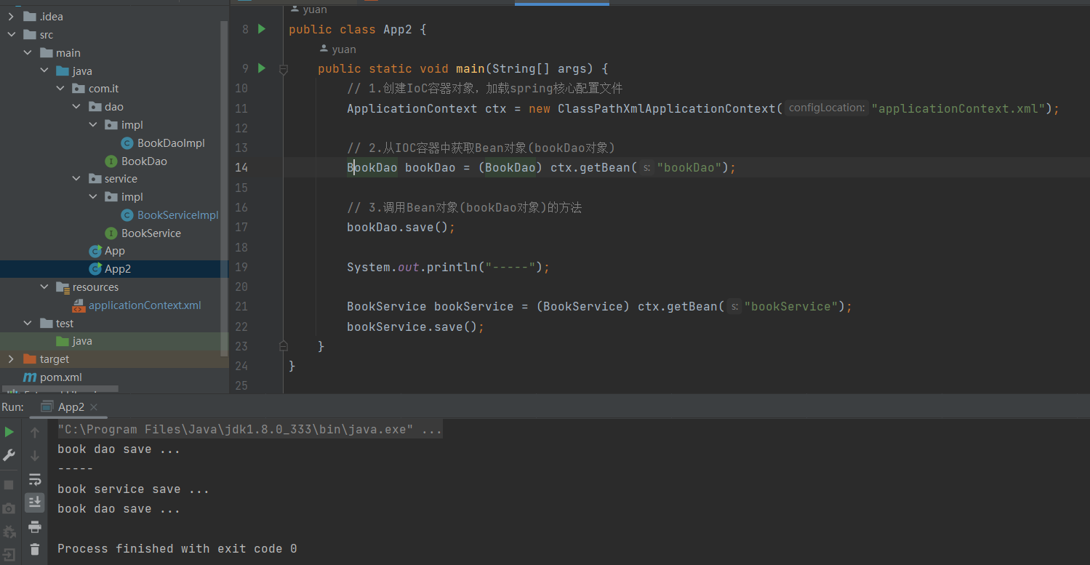This screenshot has width=1090, height=565.
Task: Click line number 14 in gutter
Action: [241, 168]
